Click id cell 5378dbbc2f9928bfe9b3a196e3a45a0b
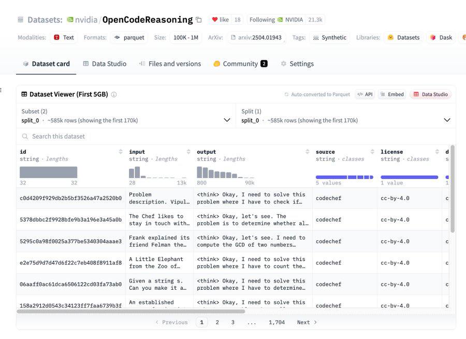Image resolution: width=466 pixels, height=339 pixels. [71, 220]
